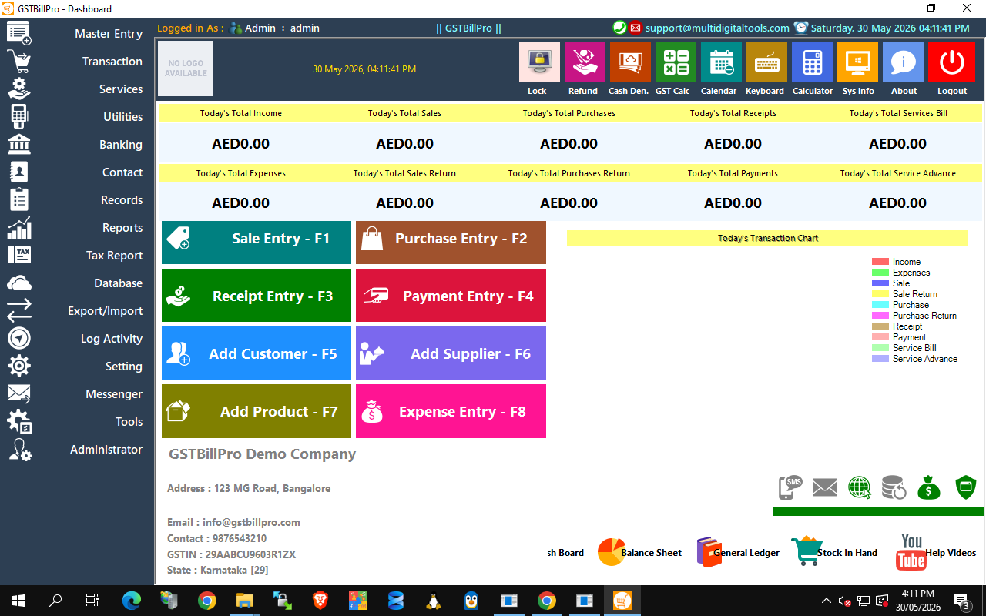Click the Income legend color swatch

click(x=880, y=262)
